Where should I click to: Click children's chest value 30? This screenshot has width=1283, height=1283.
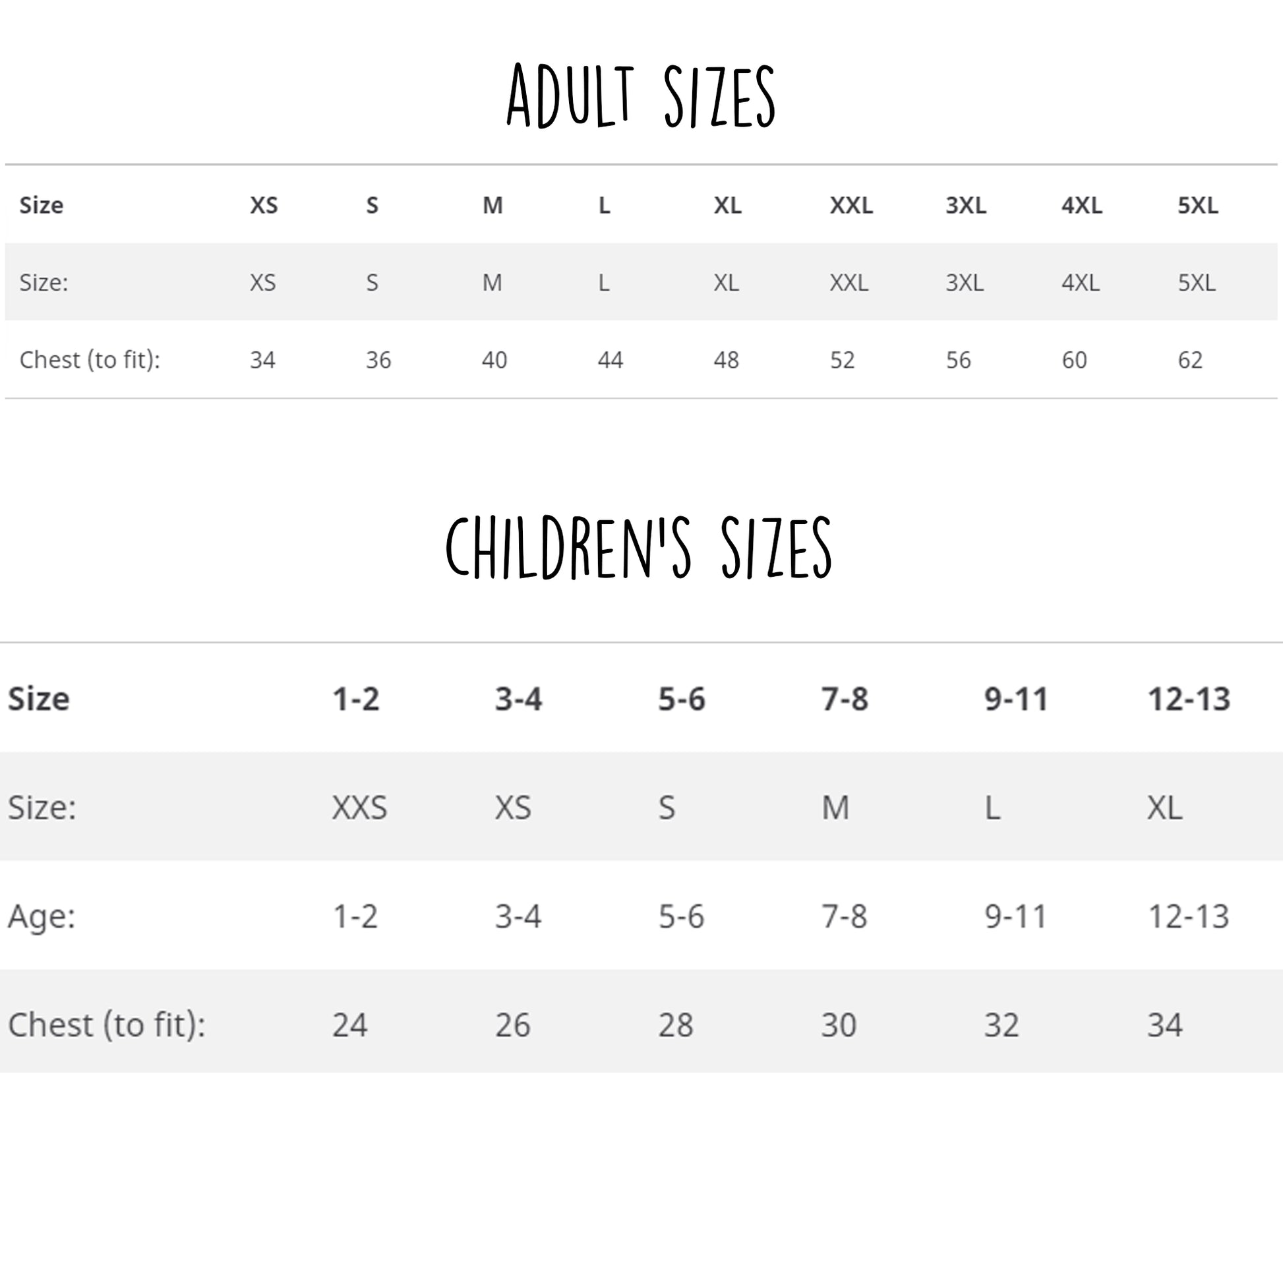pyautogui.click(x=838, y=1025)
